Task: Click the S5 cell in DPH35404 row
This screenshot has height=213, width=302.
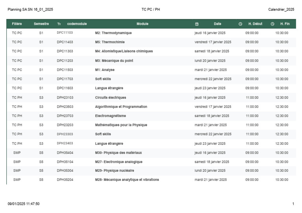Action: click(x=41, y=153)
